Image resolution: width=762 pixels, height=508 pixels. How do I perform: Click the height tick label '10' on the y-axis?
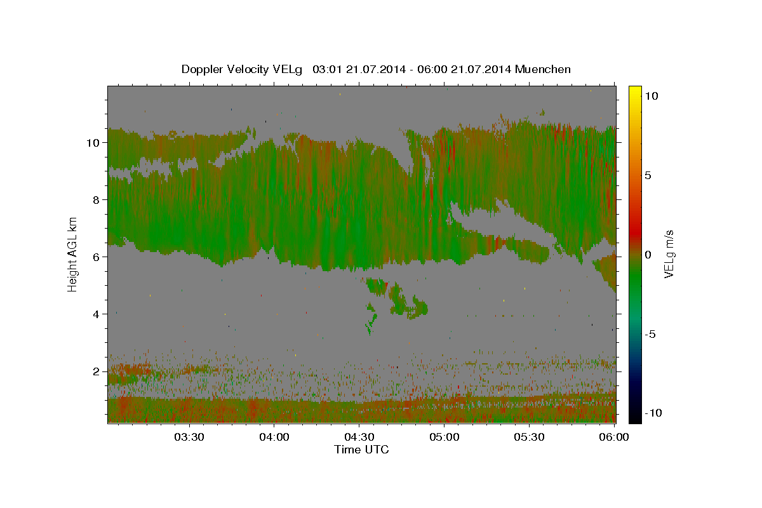tap(93, 142)
